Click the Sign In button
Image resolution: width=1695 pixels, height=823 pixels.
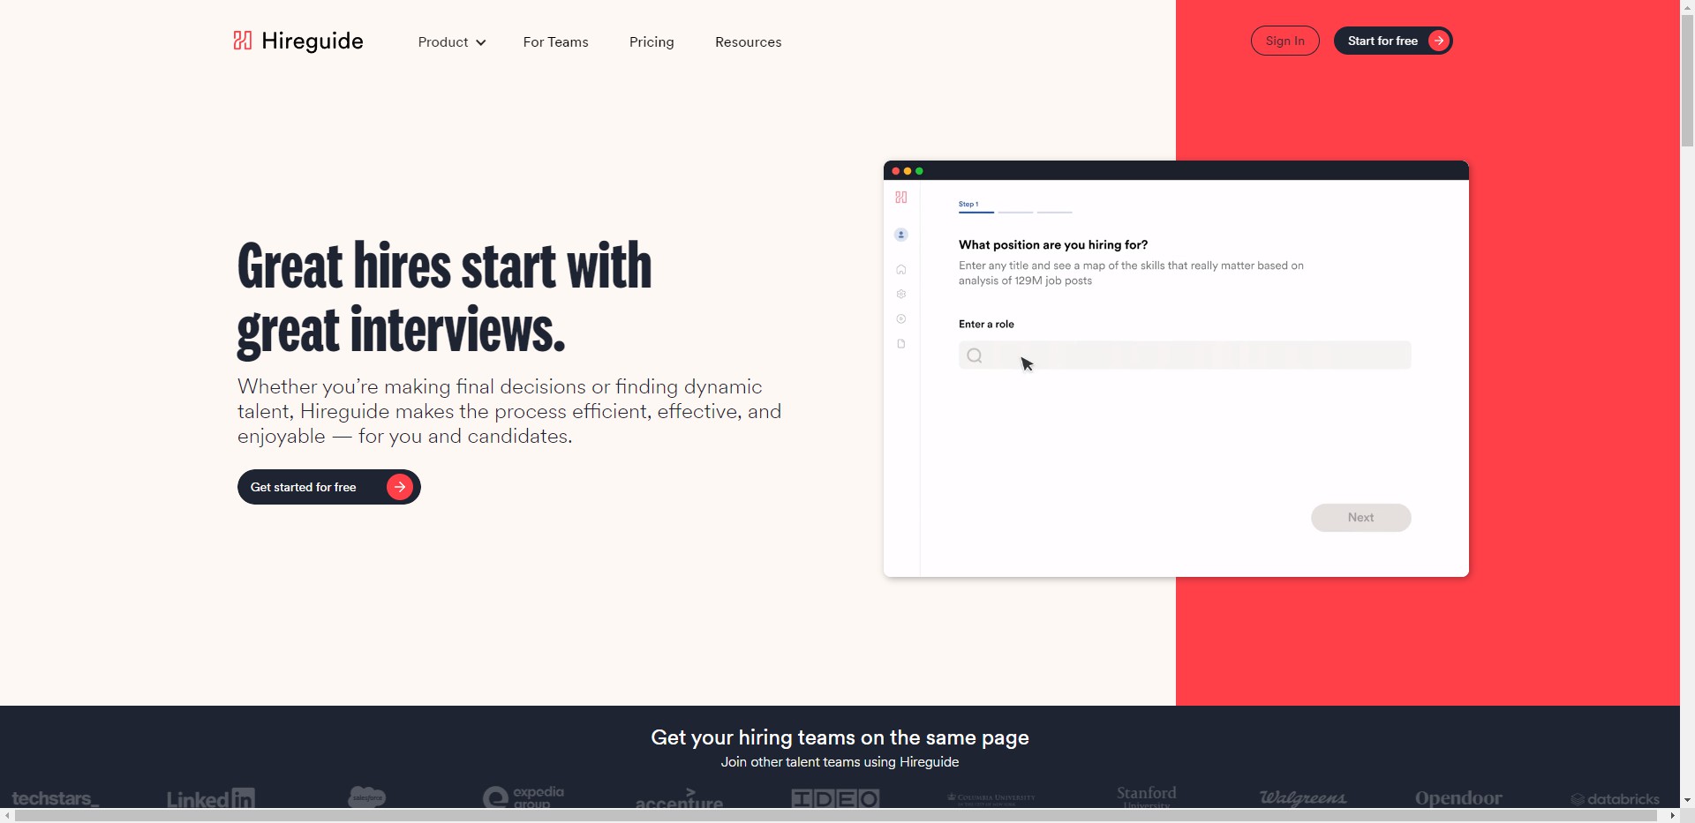pyautogui.click(x=1284, y=41)
